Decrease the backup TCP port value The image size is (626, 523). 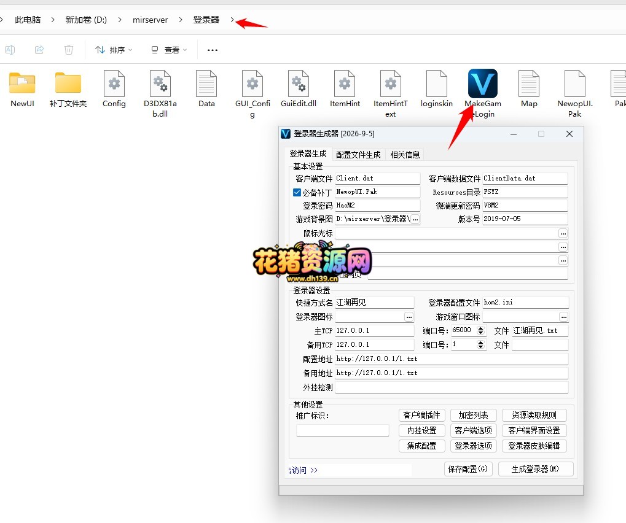point(481,347)
